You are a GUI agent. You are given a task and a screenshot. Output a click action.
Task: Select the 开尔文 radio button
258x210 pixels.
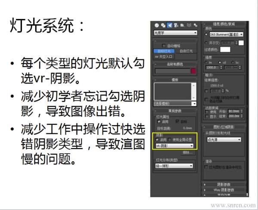206,43
